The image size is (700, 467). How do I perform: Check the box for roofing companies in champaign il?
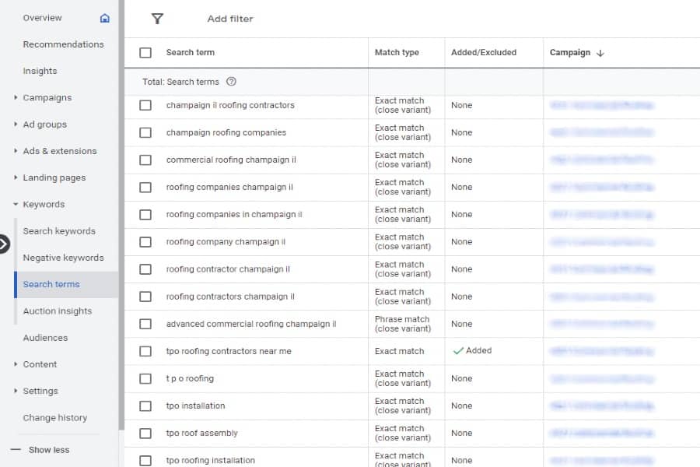pos(145,215)
